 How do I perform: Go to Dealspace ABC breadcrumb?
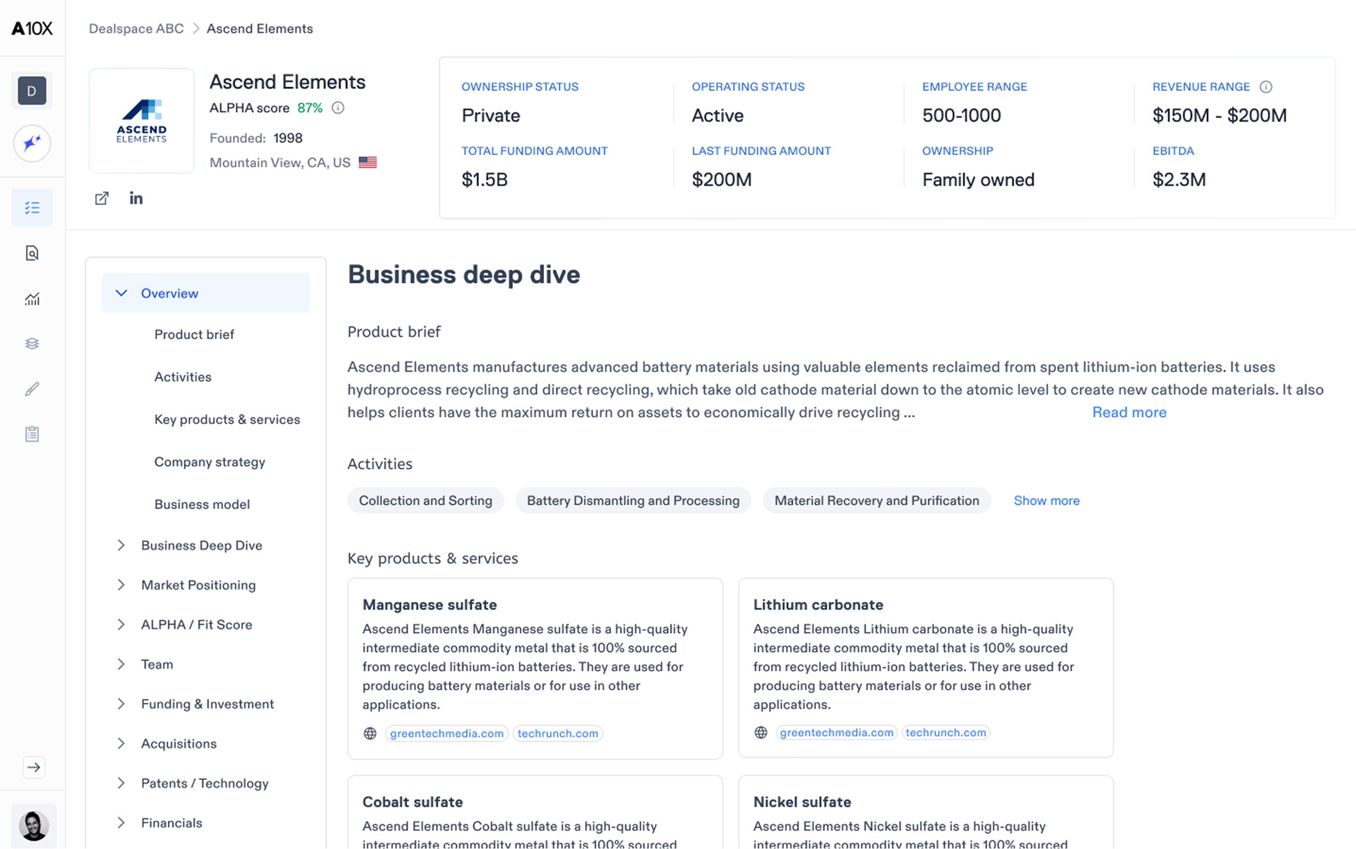click(x=136, y=29)
